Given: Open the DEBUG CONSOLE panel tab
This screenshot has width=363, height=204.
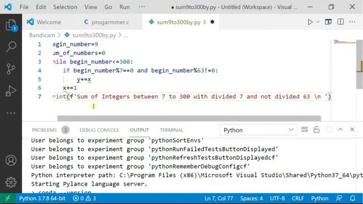Looking at the screenshot, I should point(99,130).
